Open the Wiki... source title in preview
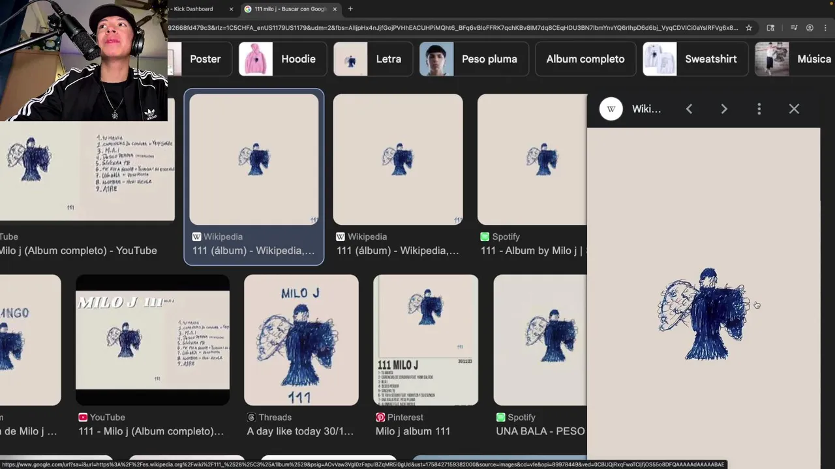 point(646,109)
